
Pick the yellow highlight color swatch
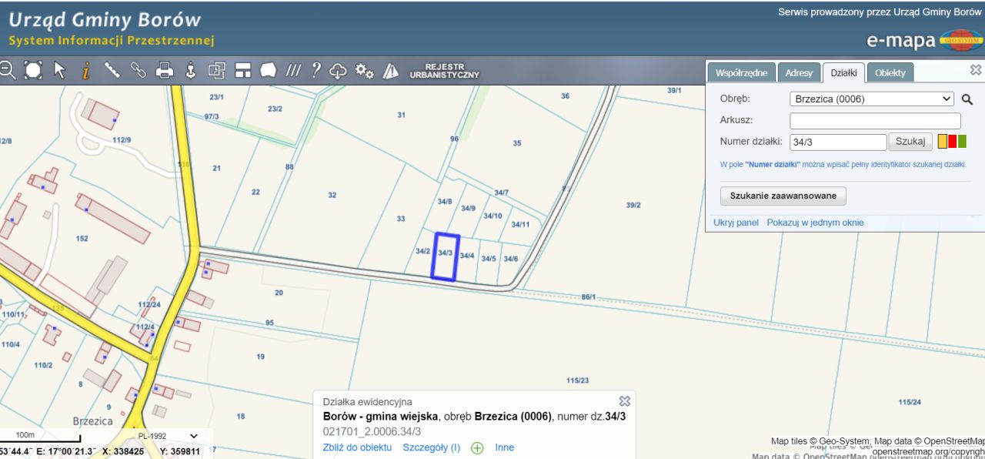942,142
